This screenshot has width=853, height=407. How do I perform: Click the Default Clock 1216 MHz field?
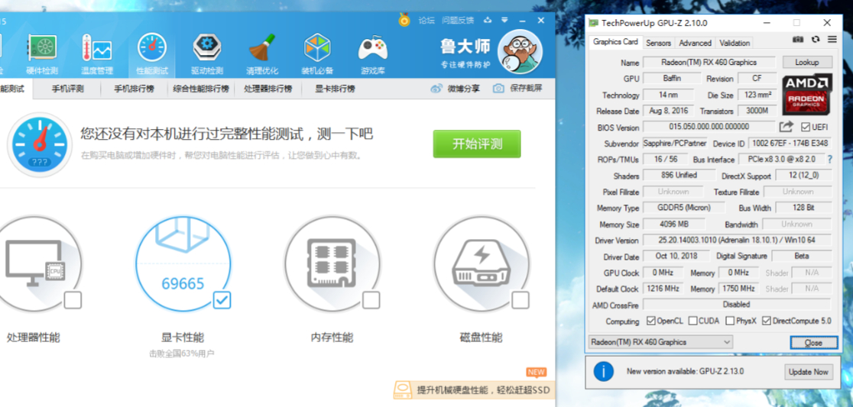pos(664,289)
